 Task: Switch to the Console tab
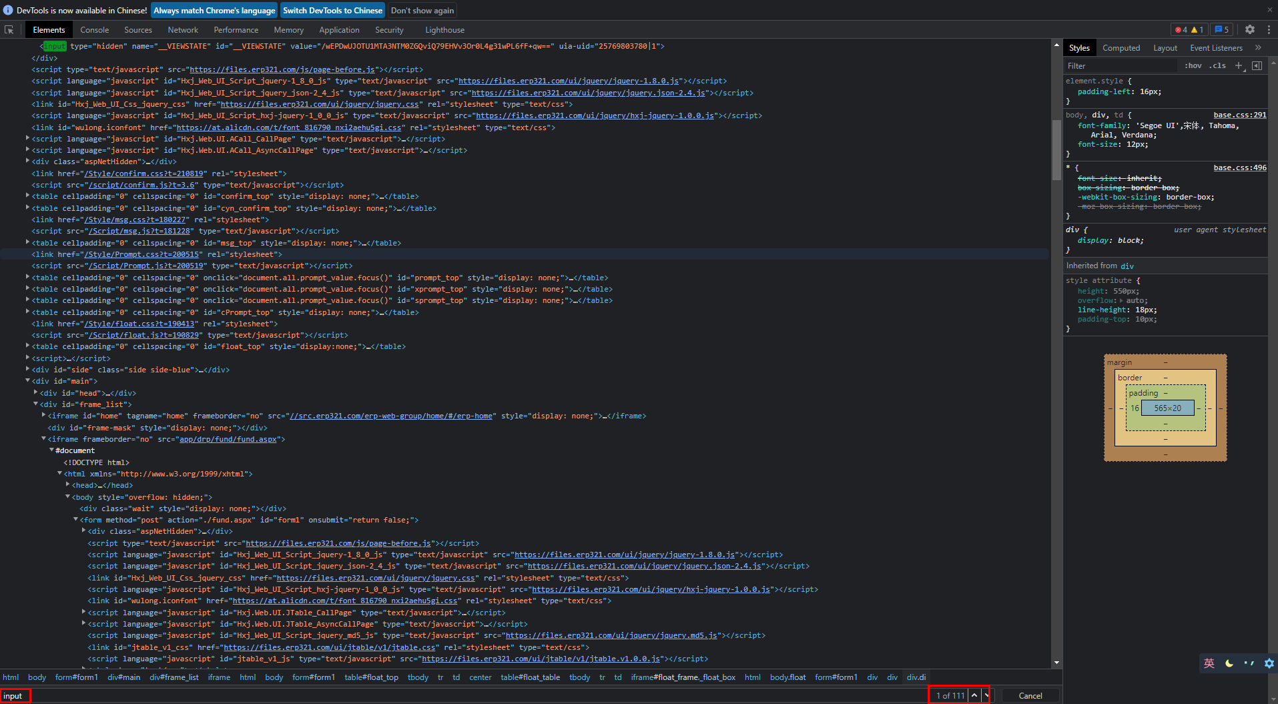point(95,29)
